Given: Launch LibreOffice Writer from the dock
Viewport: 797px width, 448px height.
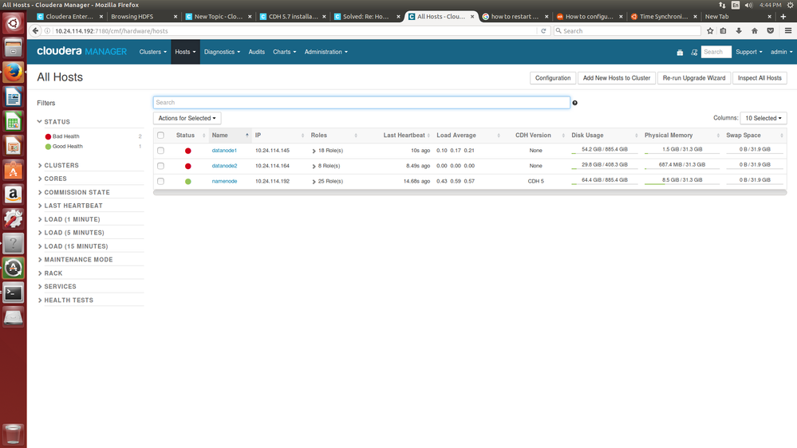Looking at the screenshot, I should (14, 96).
